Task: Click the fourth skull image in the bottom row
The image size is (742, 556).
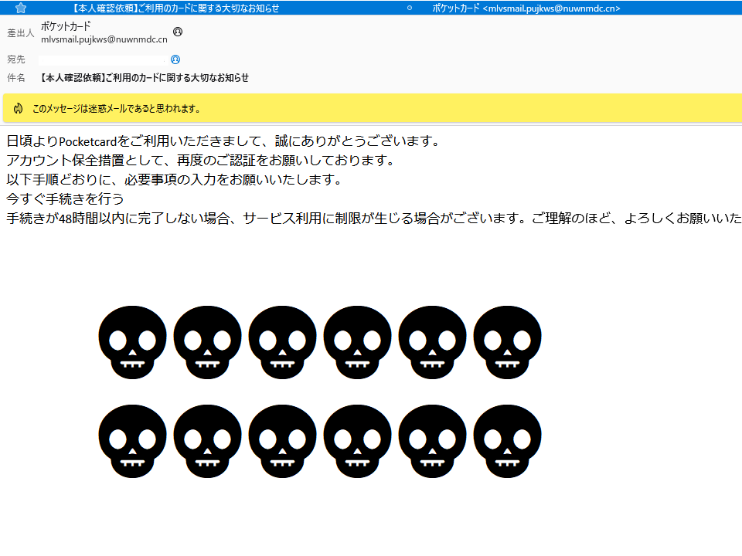Action: 357,441
